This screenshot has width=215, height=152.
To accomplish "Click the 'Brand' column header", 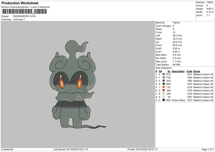I will coord(197,71).
